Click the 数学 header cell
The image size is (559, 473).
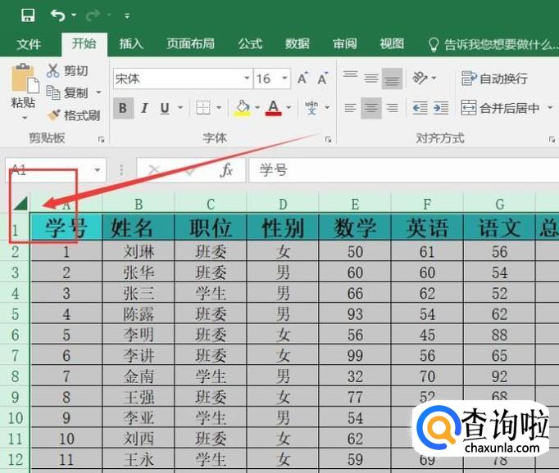[355, 227]
